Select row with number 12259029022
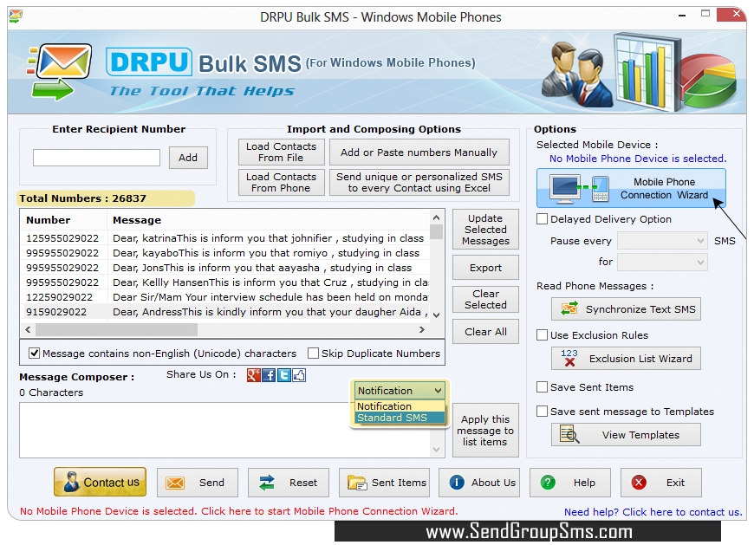The width and height of the screenshot is (754, 545). pyautogui.click(x=225, y=297)
